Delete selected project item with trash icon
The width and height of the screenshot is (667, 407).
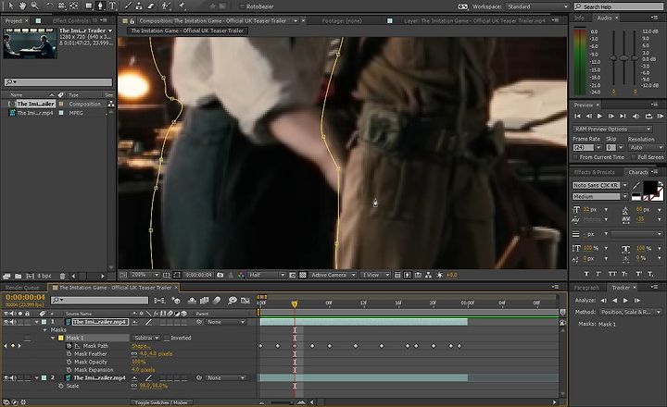tap(63, 276)
